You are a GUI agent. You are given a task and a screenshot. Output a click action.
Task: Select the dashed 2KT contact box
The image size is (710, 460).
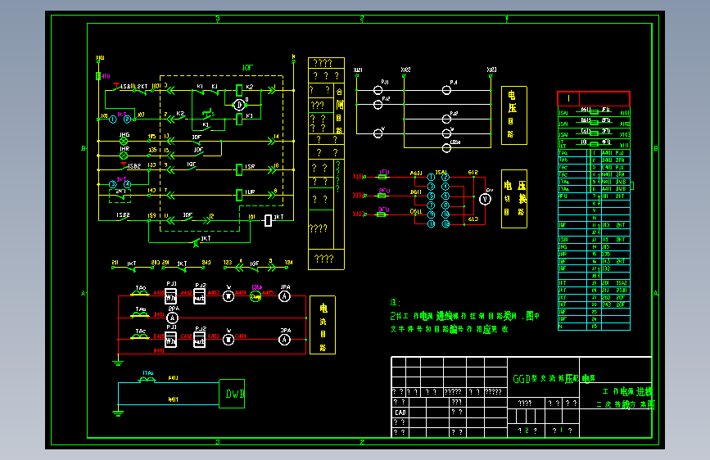point(120,196)
